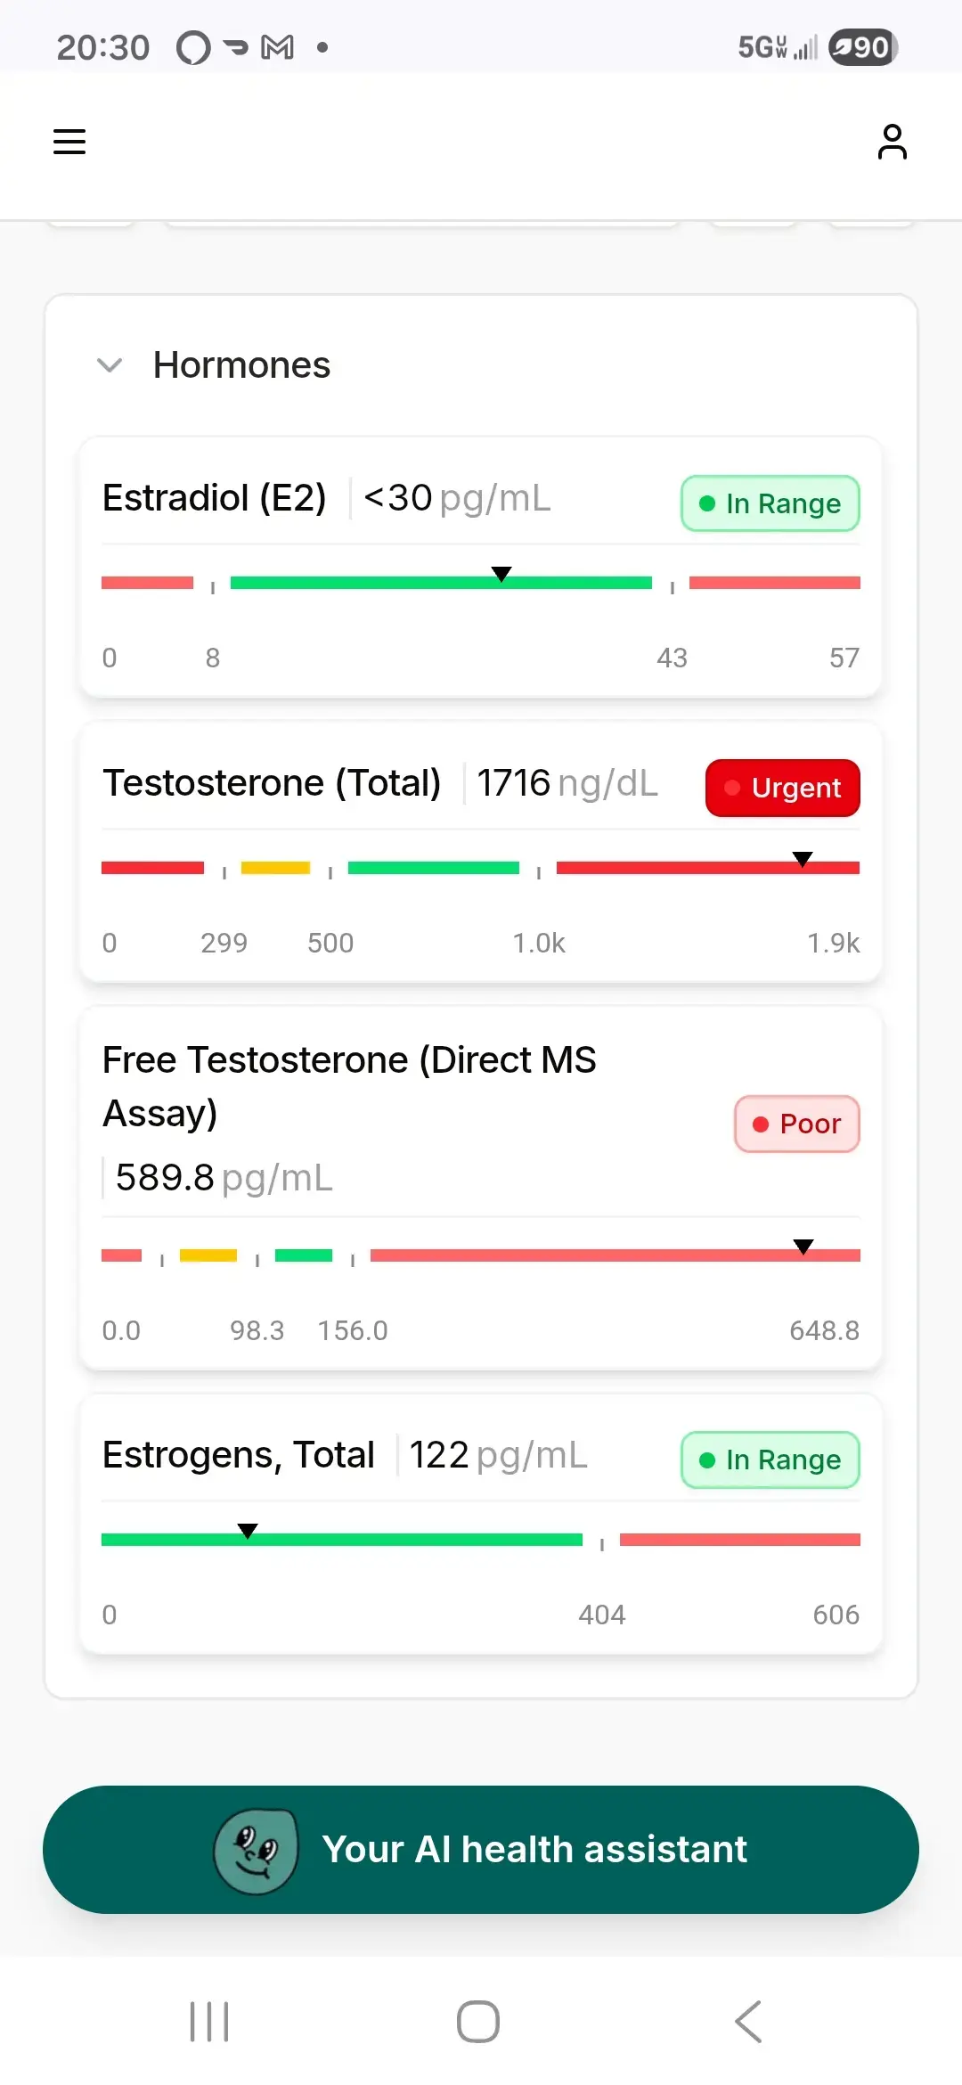Tap the battery indicator in status bar
This screenshot has width=962, height=2085.
tap(862, 46)
